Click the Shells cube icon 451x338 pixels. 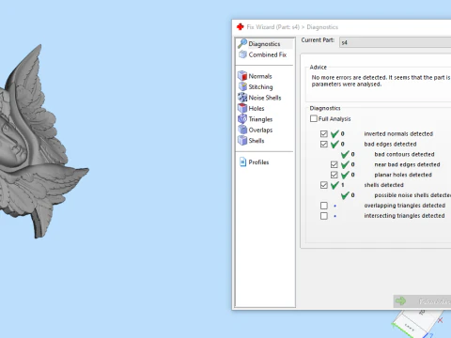242,140
